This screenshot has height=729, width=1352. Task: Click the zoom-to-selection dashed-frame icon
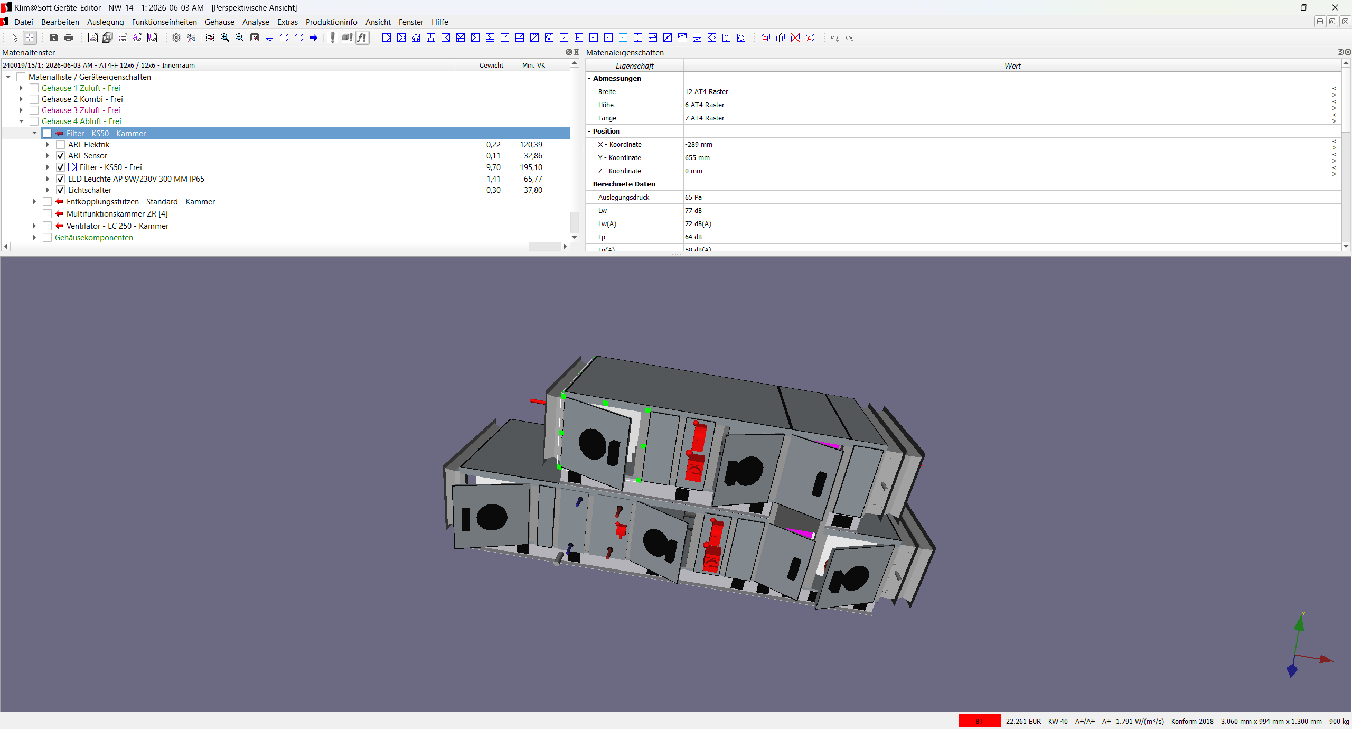click(x=210, y=38)
